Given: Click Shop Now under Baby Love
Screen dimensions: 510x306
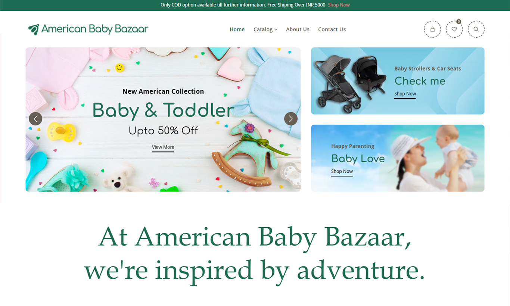Looking at the screenshot, I should pos(342,172).
